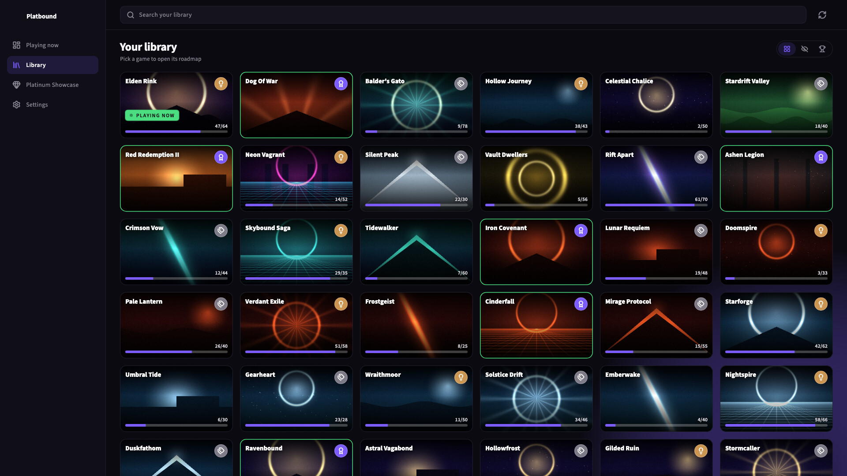The width and height of the screenshot is (847, 476).
Task: Click the Platbound logo title
Action: click(41, 16)
